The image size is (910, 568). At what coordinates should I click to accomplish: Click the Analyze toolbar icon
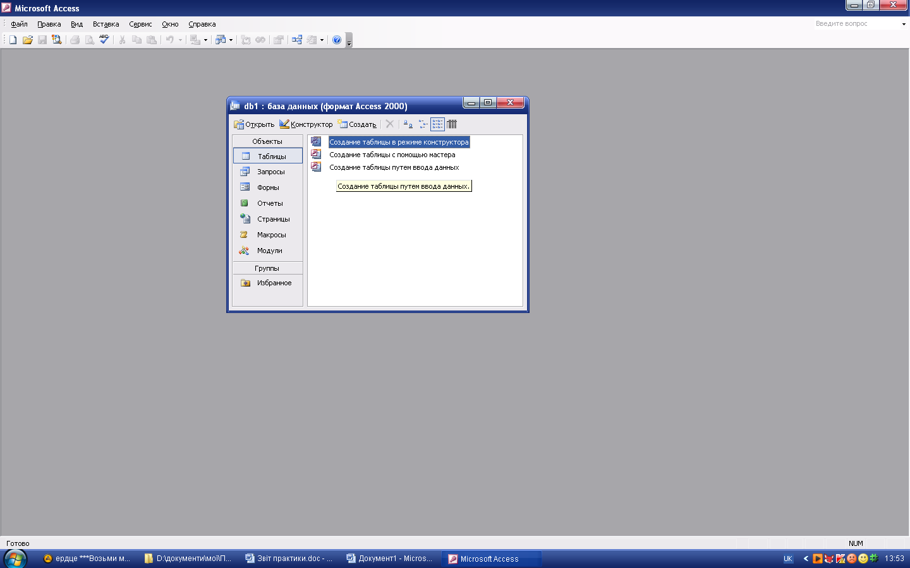[x=221, y=40]
